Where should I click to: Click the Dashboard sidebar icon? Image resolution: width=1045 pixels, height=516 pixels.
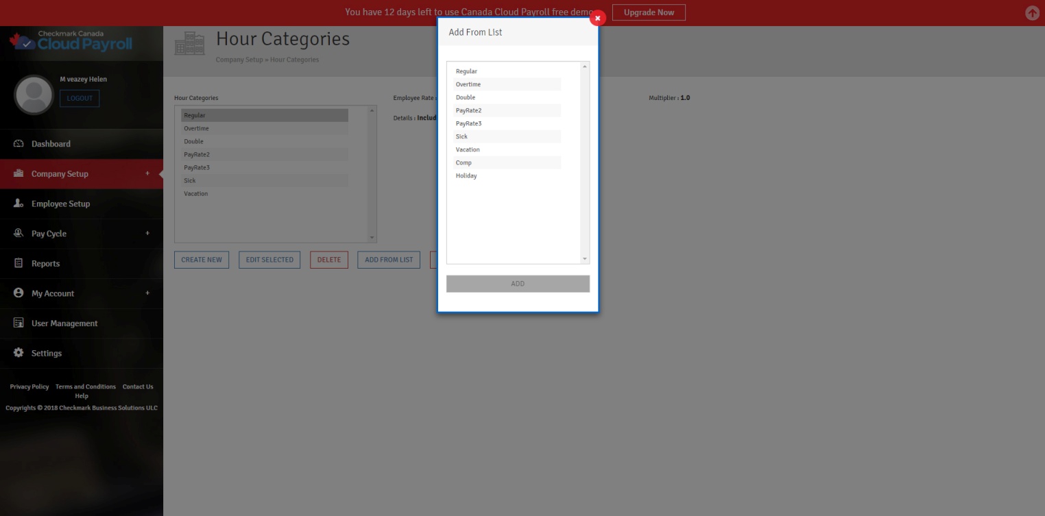[x=19, y=144]
